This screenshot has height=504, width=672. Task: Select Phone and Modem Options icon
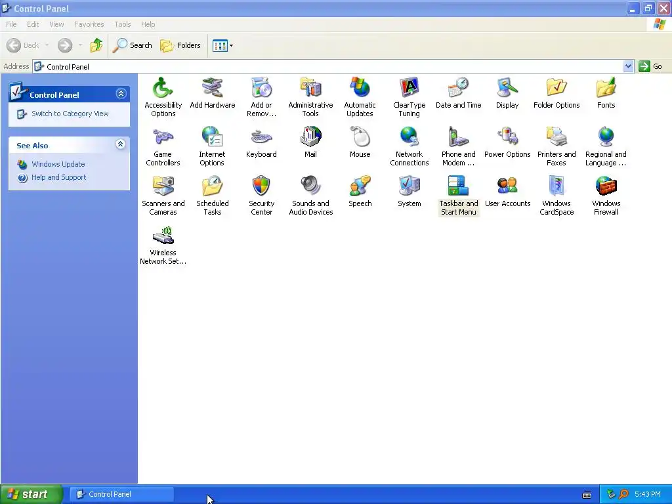459,146
